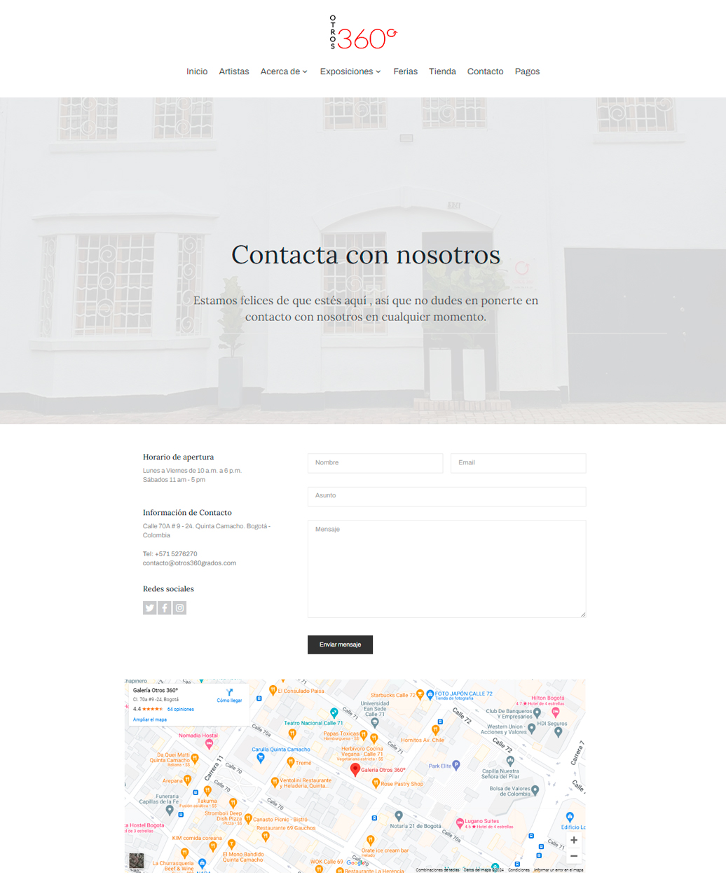The image size is (726, 896).
Task: Click inside the Mensaje text area
Action: point(446,568)
